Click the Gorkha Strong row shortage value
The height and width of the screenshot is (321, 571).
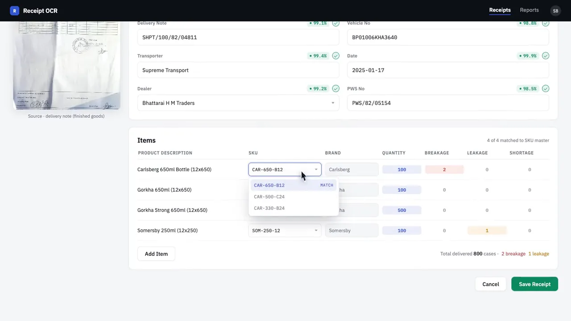tap(530, 210)
